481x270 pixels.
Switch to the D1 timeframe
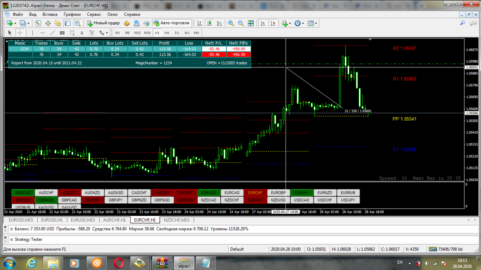[x=177, y=33]
